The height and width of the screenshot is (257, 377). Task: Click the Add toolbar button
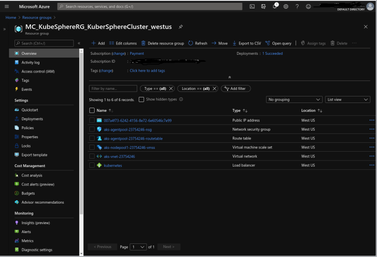(x=98, y=43)
